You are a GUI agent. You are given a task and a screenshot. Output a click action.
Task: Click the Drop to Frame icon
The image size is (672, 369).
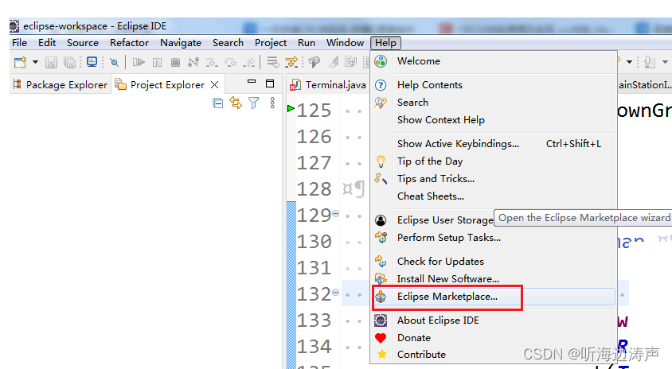pyautogui.click(x=272, y=63)
